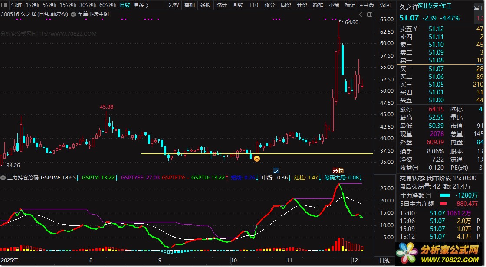This screenshot has height=267, width=486.
Task: Switch to 分时 intraday view
Action: (x=16, y=5)
